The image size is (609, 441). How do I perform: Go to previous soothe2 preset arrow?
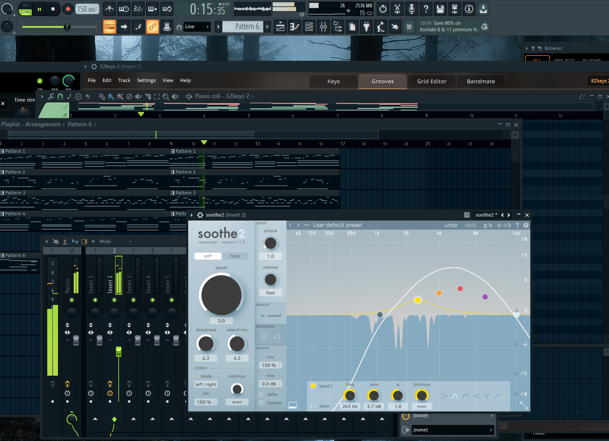pyautogui.click(x=290, y=225)
